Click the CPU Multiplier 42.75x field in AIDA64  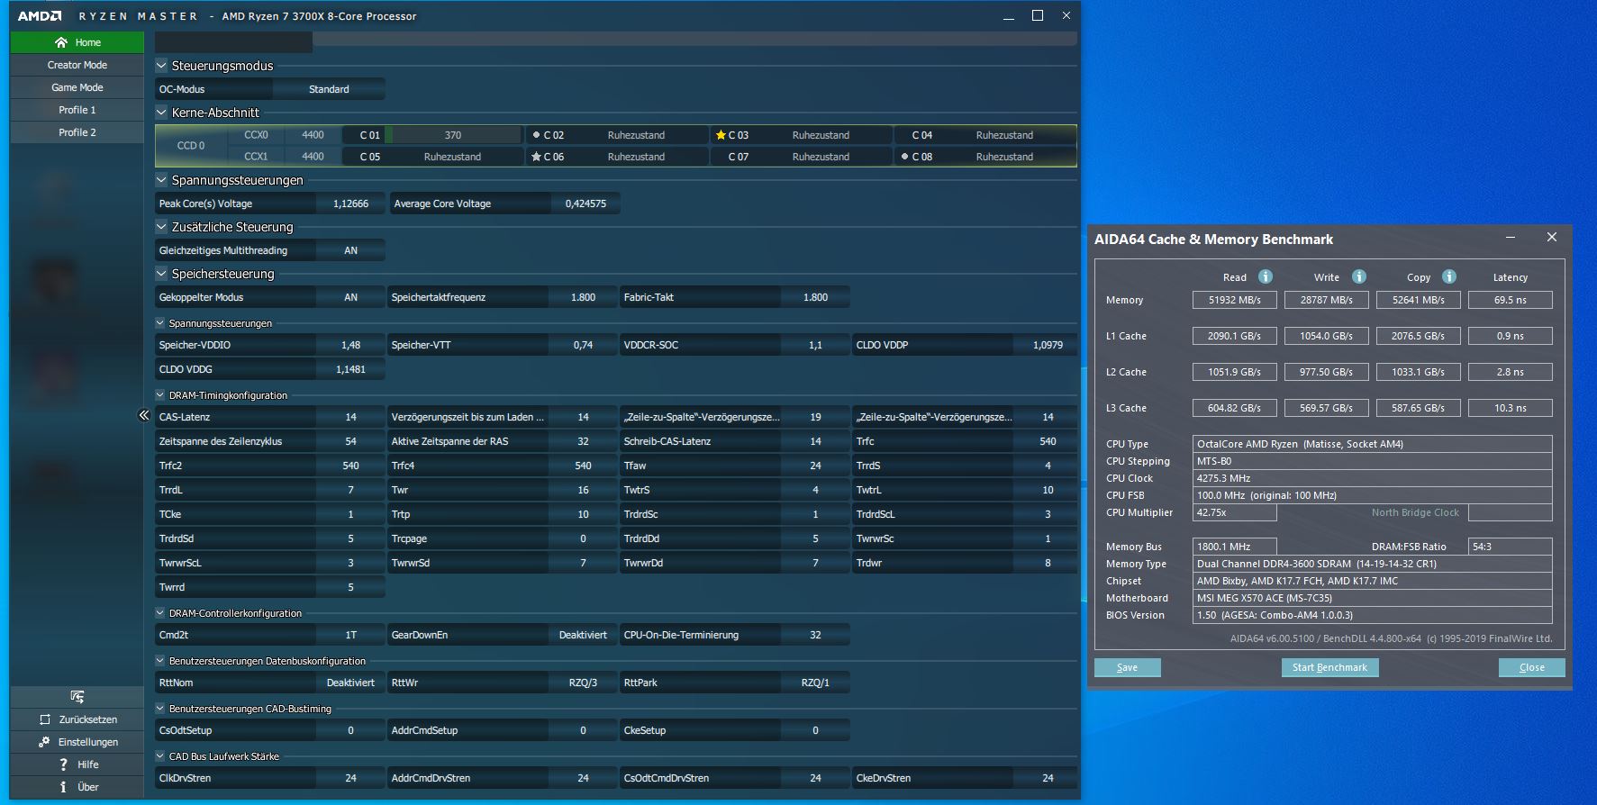[x=1235, y=512]
